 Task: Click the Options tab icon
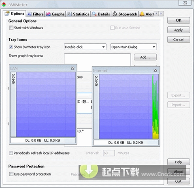[x=7, y=13]
